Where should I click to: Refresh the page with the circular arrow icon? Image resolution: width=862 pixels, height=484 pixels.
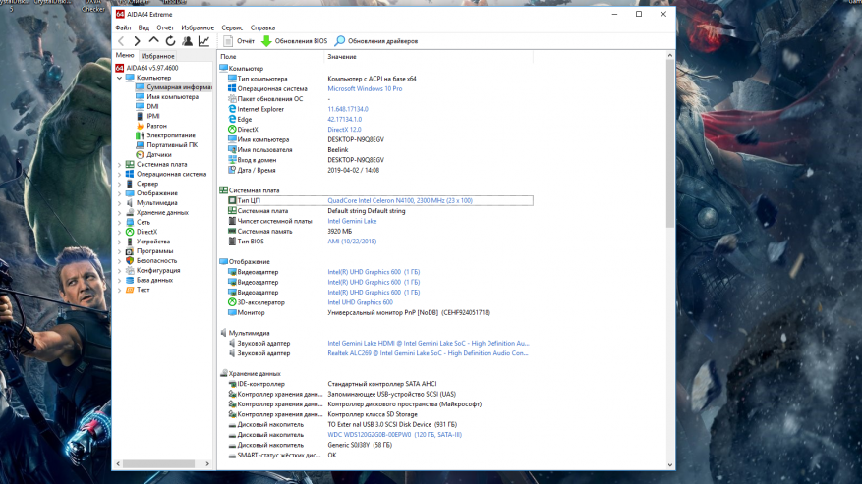pyautogui.click(x=170, y=41)
